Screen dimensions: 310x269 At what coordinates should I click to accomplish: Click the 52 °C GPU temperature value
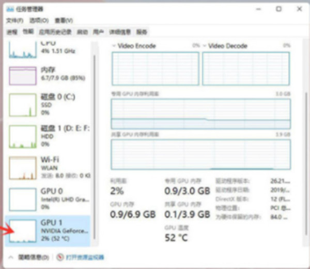pos(176,238)
